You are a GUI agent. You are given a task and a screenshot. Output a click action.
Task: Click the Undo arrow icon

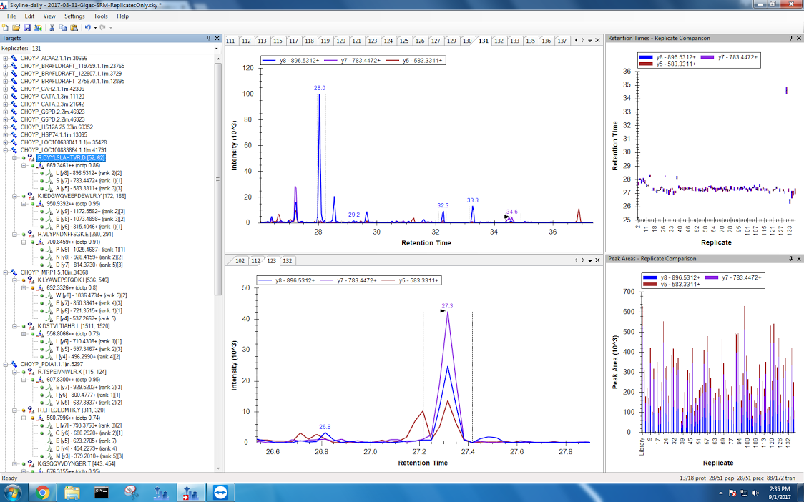click(x=87, y=28)
